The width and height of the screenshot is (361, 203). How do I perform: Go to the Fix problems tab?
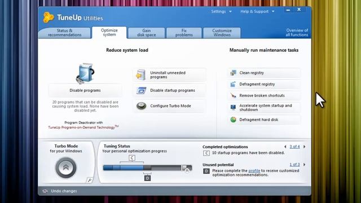click(184, 33)
